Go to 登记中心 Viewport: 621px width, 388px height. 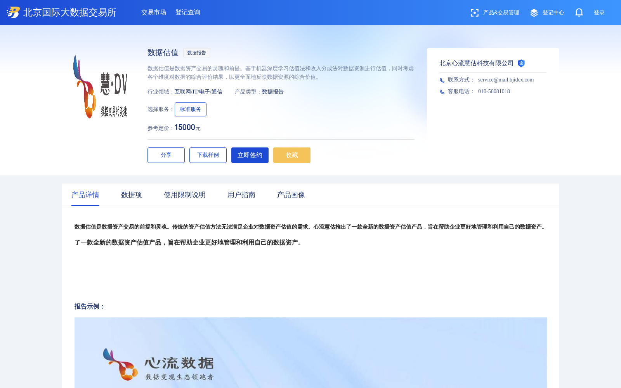coord(553,13)
